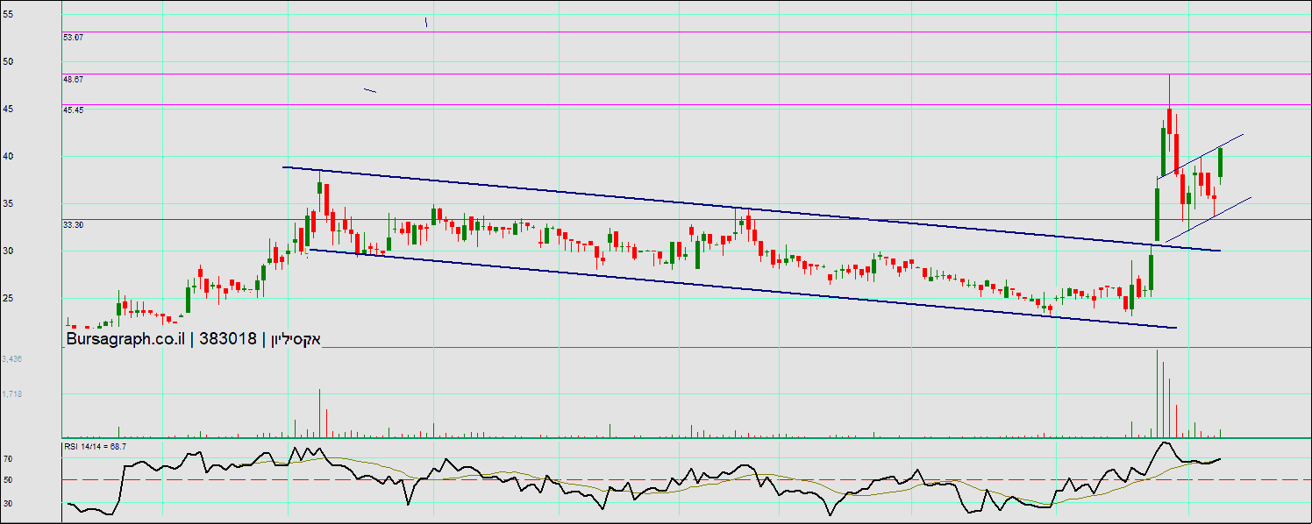Click the 25 price axis label
Image resolution: width=1312 pixels, height=524 pixels.
(8, 298)
